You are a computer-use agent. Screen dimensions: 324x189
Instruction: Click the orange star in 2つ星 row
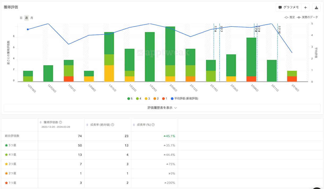click(6, 173)
